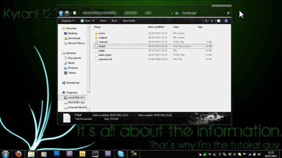This screenshot has width=282, height=158.
Task: Open the view options dropdown arrow
Action: pos(211,21)
